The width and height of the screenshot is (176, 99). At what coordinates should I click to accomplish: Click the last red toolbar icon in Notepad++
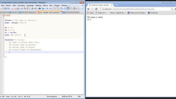(77, 9)
